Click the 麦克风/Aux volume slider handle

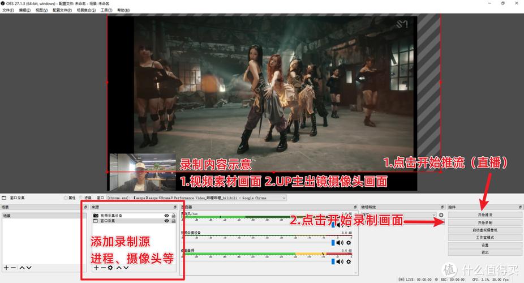(333, 225)
